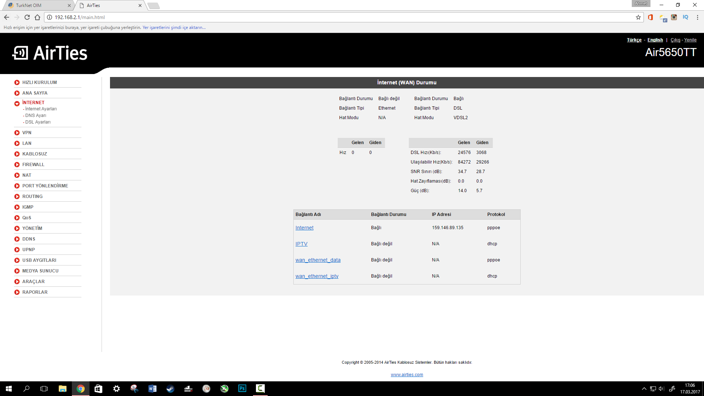Open a new browser tab
The height and width of the screenshot is (396, 704).
tap(154, 5)
